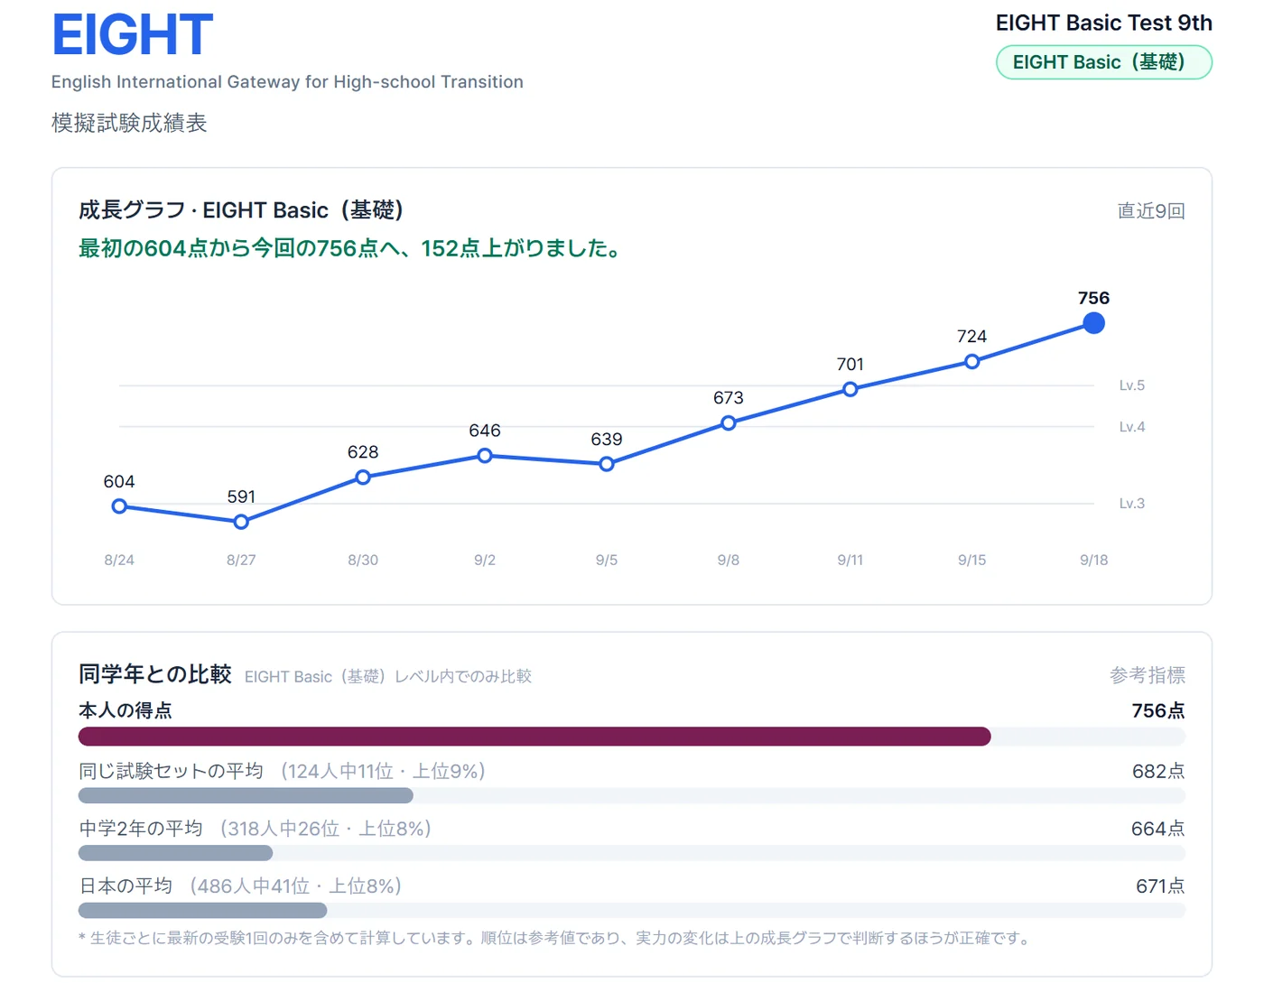This screenshot has height=983, width=1264.
Task: Click the 646 data point on 9/2
Action: pos(485,456)
